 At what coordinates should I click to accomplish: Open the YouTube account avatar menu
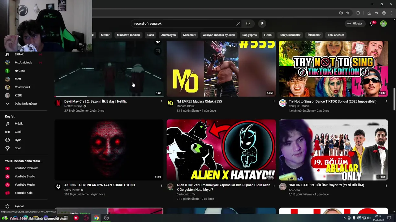(x=383, y=24)
